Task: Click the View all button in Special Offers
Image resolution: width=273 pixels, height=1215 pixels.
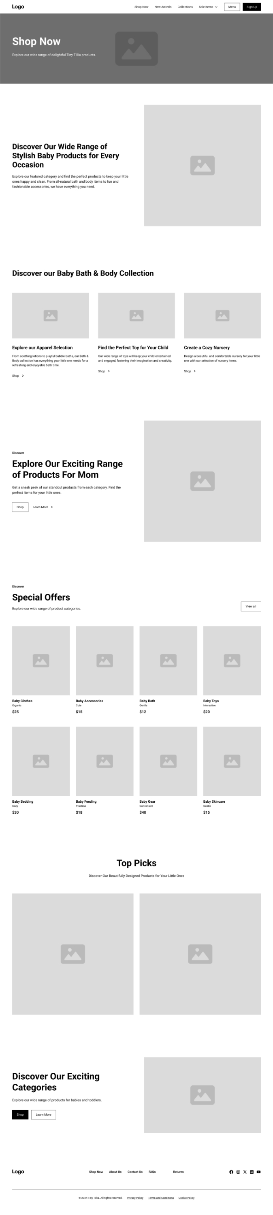Action: 251,606
